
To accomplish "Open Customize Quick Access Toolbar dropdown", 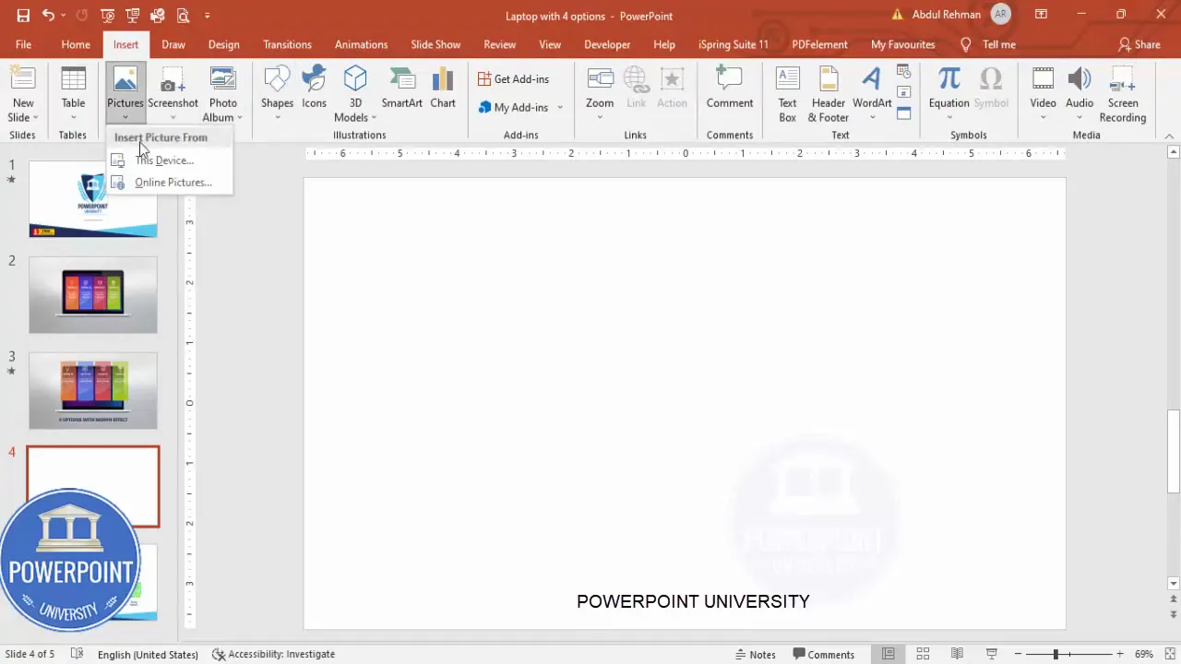I will click(207, 16).
